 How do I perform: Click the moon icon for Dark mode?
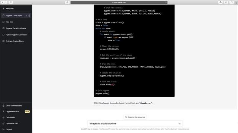pos(3,117)
